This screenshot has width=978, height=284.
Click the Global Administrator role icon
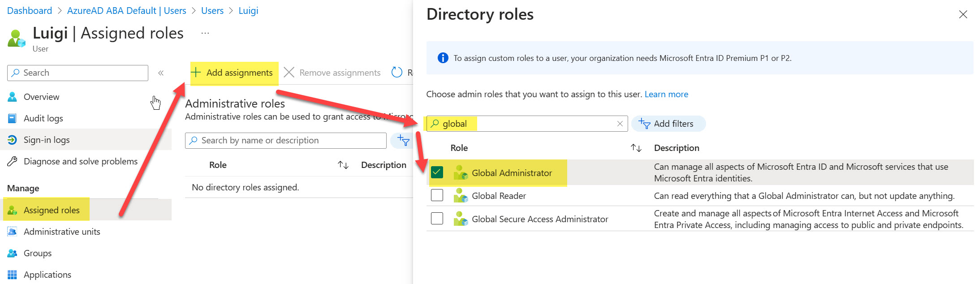[x=461, y=172]
